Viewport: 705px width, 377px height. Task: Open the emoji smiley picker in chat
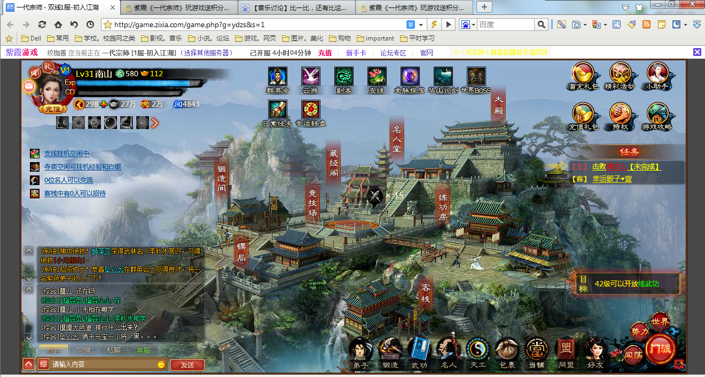161,365
